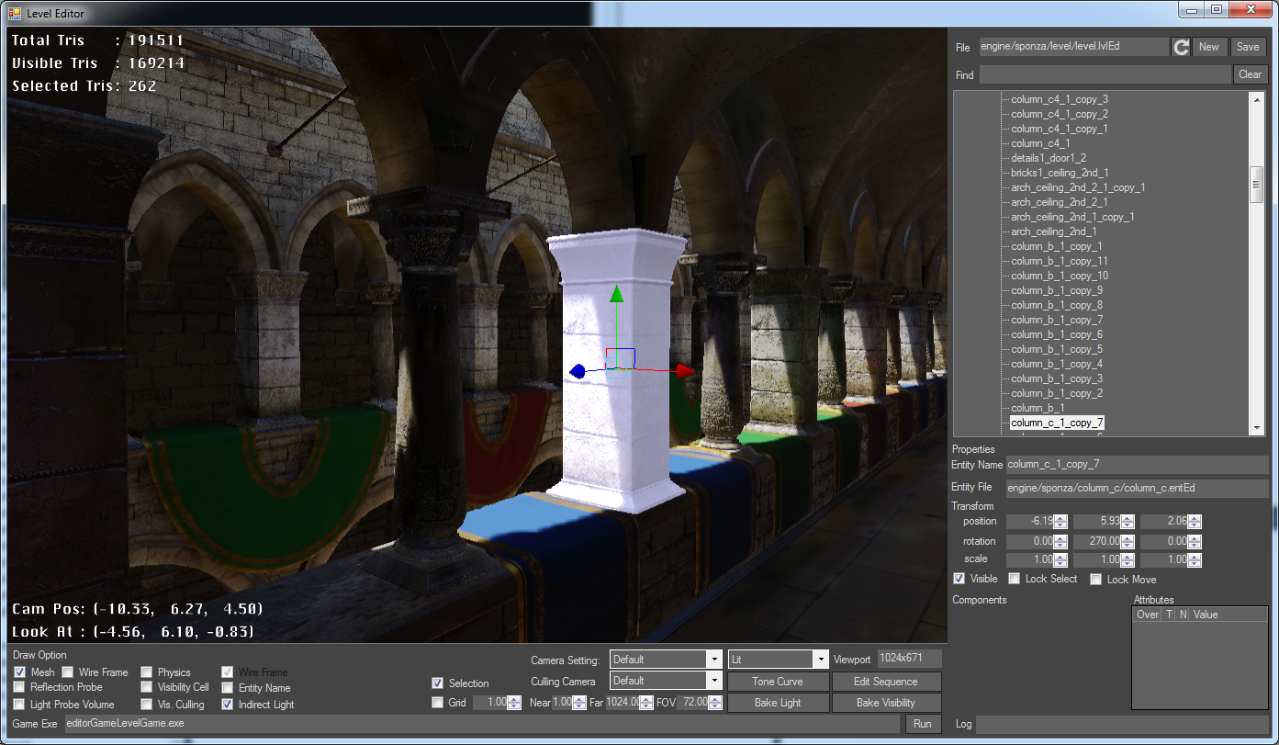The image size is (1279, 745).
Task: Click the blue handle of the transform gizmo
Action: 578,371
